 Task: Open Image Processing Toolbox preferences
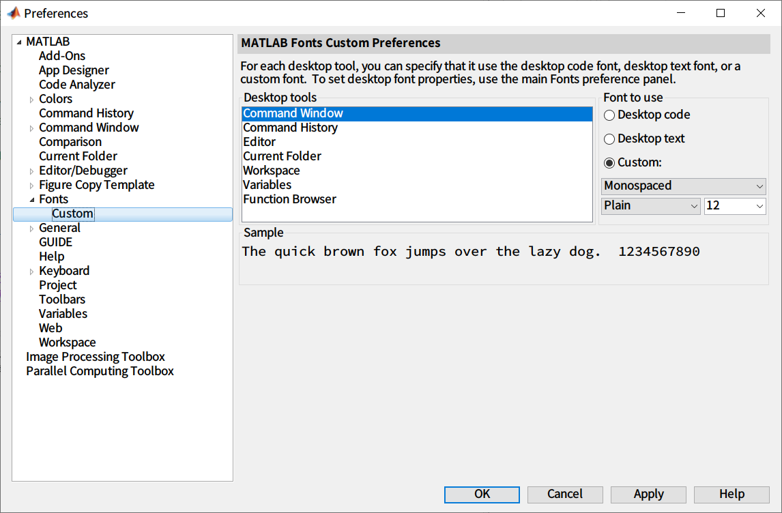click(x=96, y=357)
